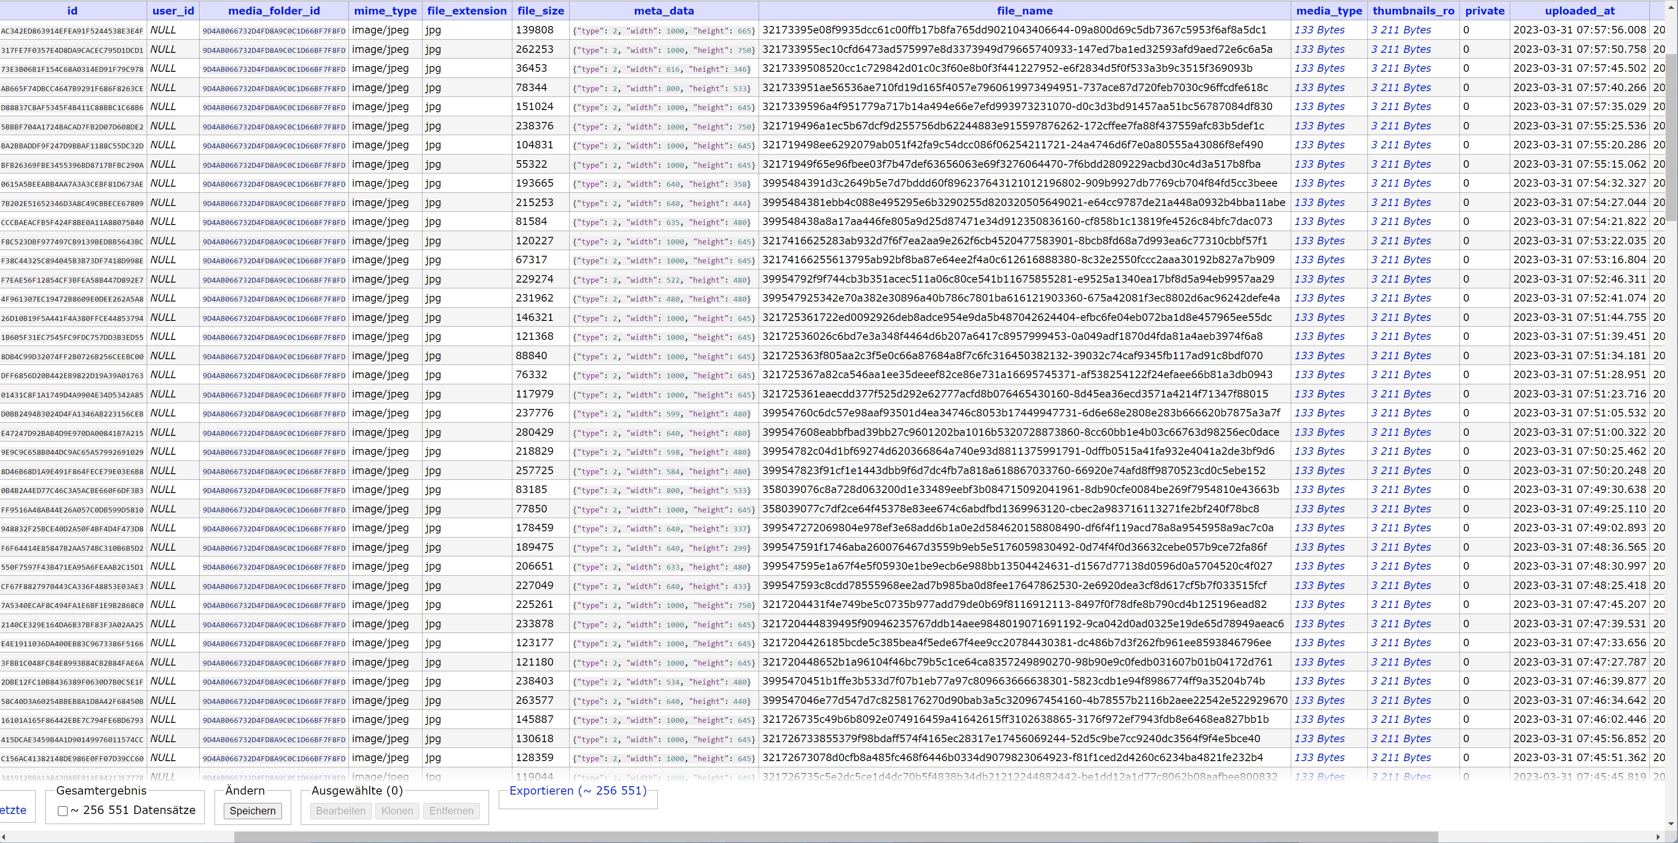Open 3 211 Bytes link in file_size 231962 row
The image size is (1678, 843).
click(x=1401, y=298)
